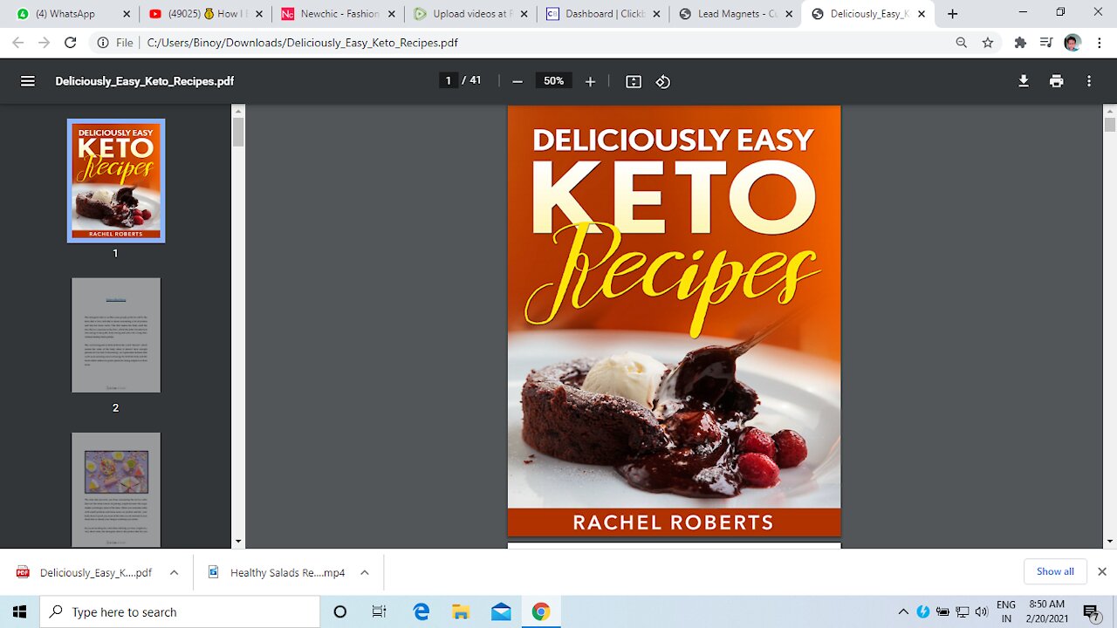Select page 1 thumbnail in sidebar
Image resolution: width=1117 pixels, height=628 pixels.
click(116, 181)
